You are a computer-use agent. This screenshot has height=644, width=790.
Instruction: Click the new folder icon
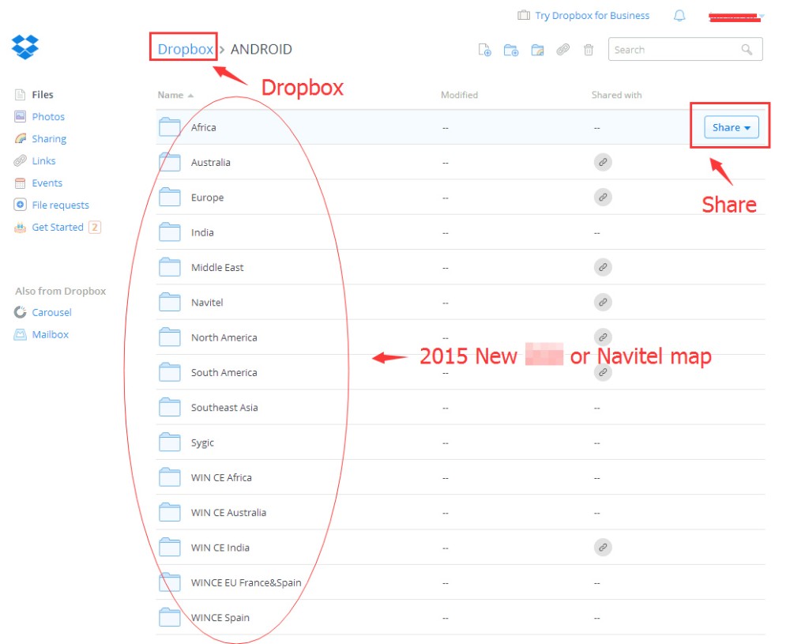click(511, 50)
